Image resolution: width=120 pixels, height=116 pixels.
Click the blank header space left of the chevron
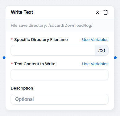tap(64, 12)
